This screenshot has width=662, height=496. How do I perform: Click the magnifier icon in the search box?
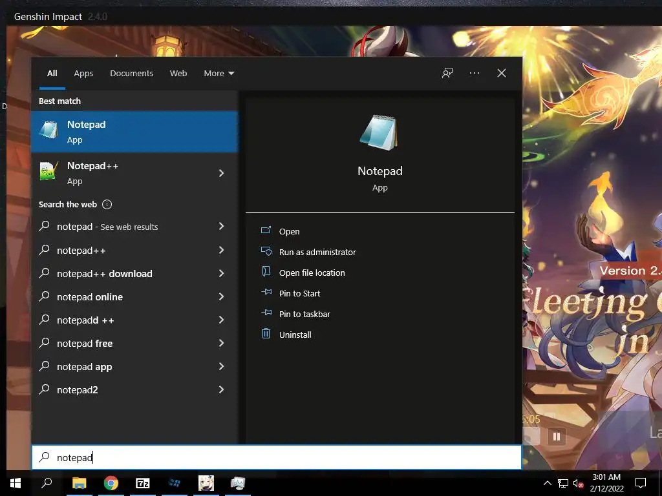[x=45, y=457]
